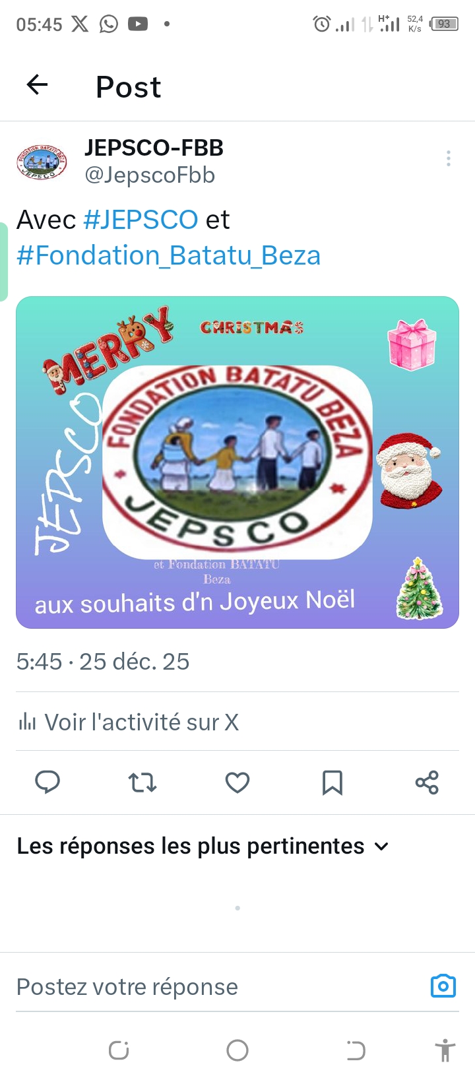Open the Merry Christmas image in the post

[x=237, y=462]
